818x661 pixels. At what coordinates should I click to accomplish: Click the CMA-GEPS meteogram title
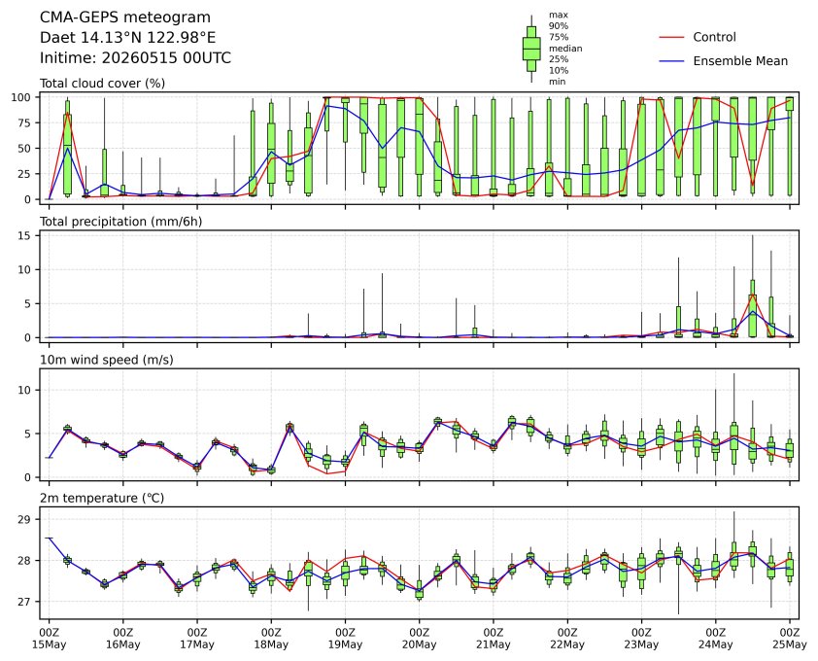125,17
